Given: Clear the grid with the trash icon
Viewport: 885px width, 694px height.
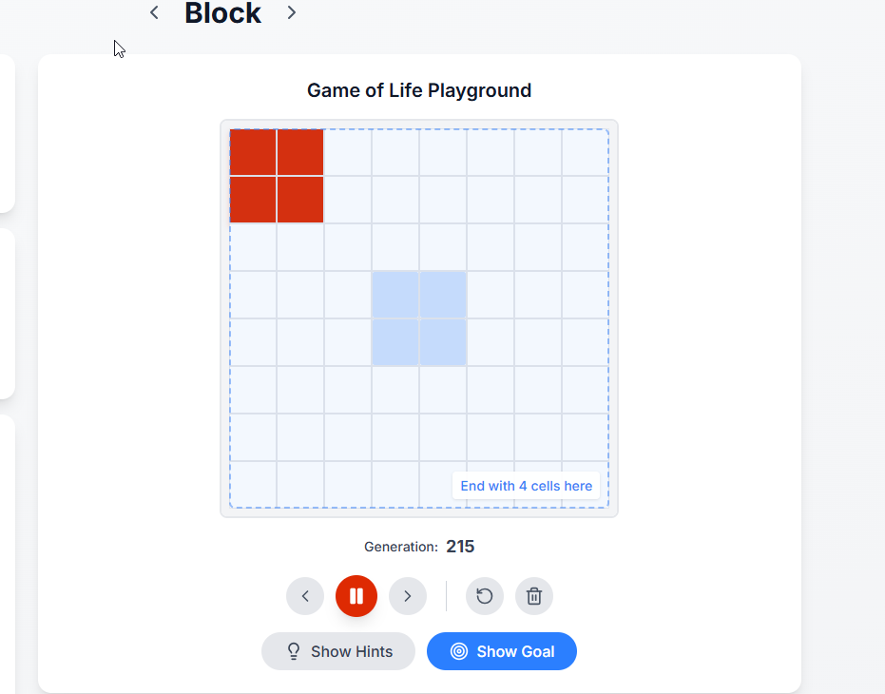Looking at the screenshot, I should 534,596.
